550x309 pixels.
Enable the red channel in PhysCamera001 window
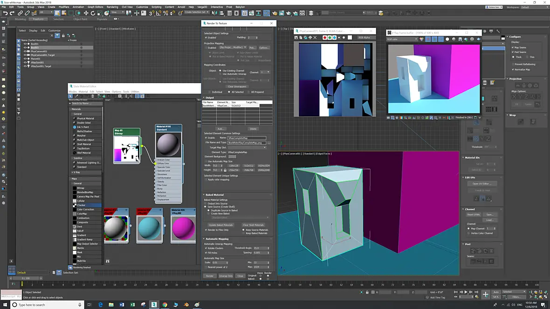point(325,38)
